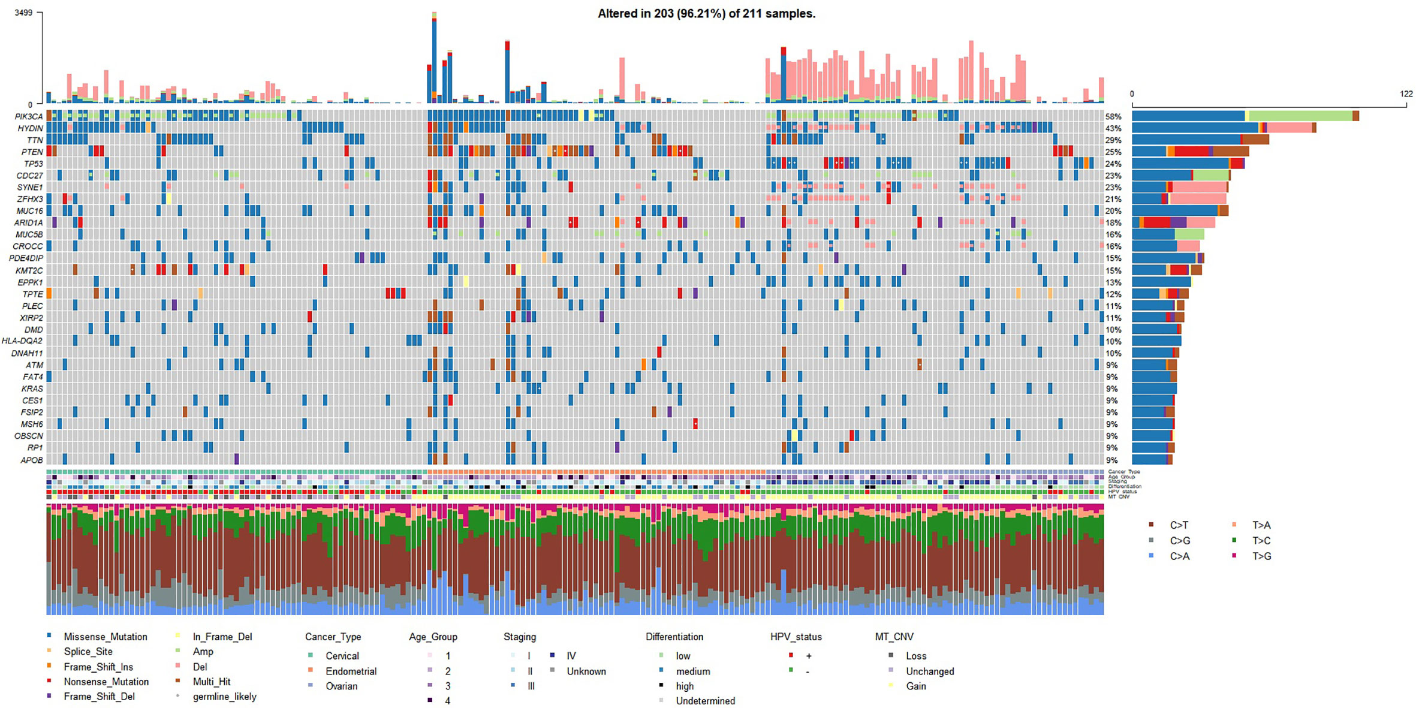Click the 18% value beside ARID1A row
This screenshot has height=708, width=1416.
coord(1114,222)
